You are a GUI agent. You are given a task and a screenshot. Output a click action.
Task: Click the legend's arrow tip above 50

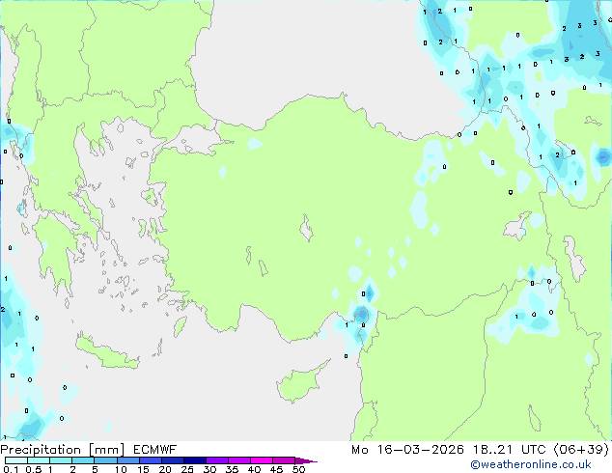coord(311,460)
